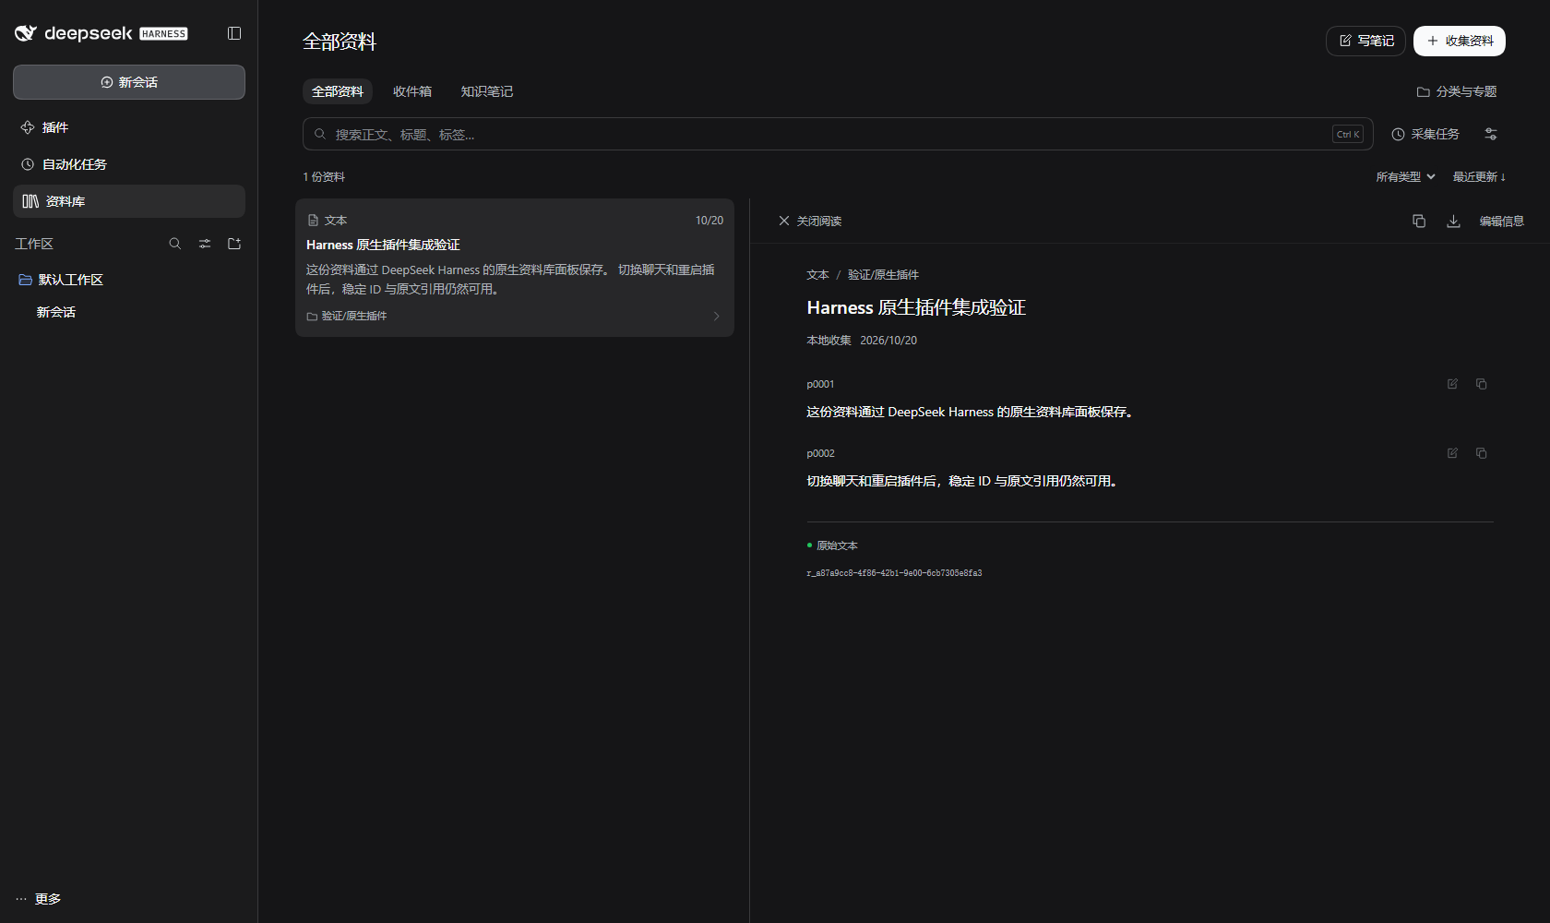Open 自动化任务 automation tasks
1550x923 pixels.
coord(129,164)
